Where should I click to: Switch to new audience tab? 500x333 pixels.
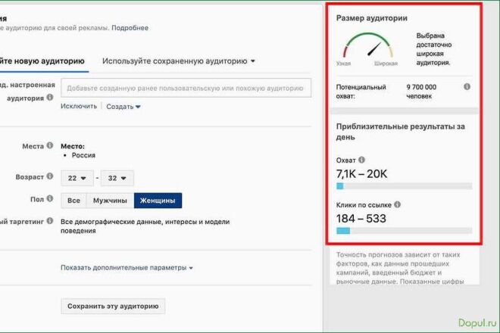click(x=42, y=61)
